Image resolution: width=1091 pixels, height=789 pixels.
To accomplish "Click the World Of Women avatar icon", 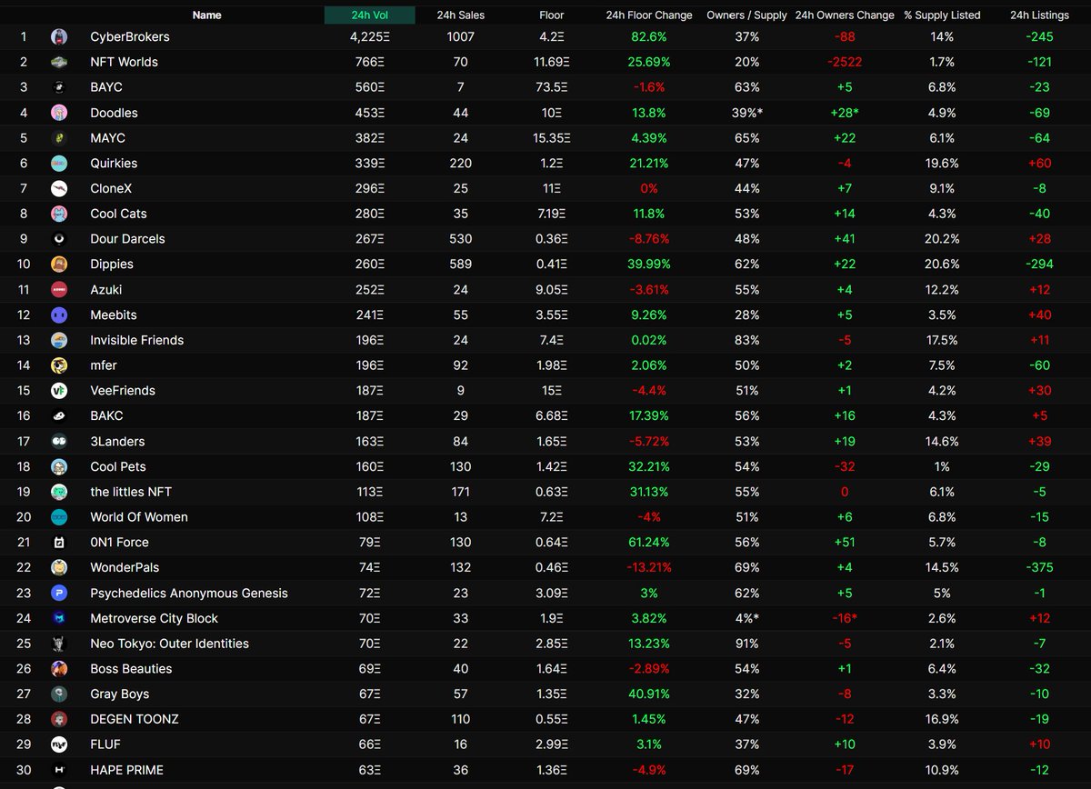I will pyautogui.click(x=59, y=517).
